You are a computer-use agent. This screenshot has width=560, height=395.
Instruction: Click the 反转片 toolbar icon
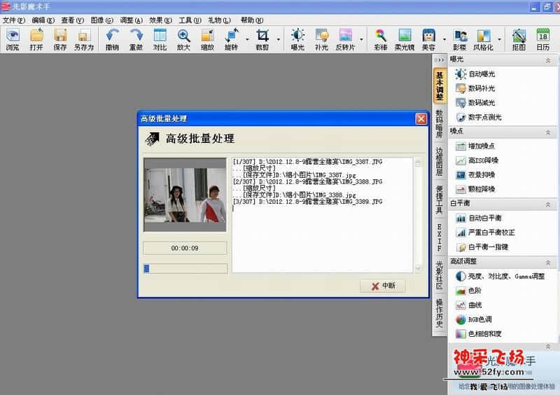[345, 39]
